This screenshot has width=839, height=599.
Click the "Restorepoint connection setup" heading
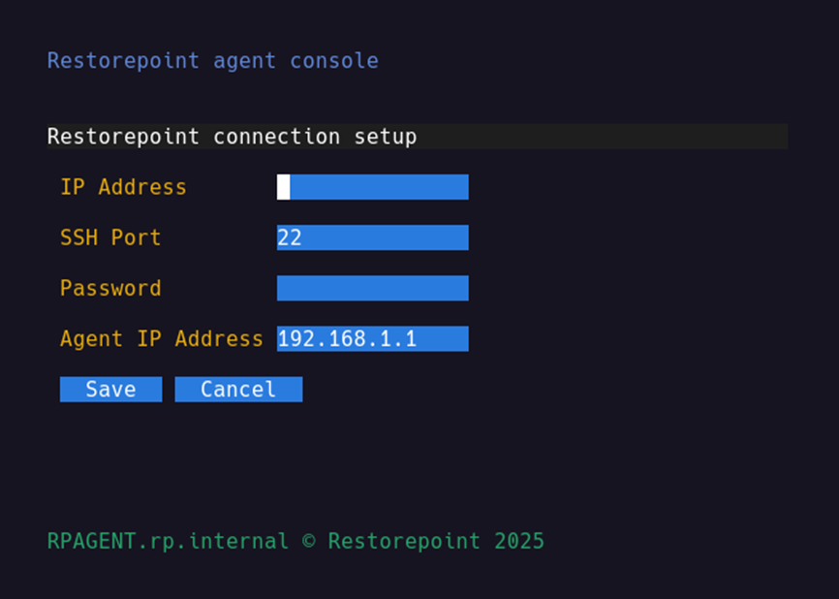pyautogui.click(x=232, y=137)
